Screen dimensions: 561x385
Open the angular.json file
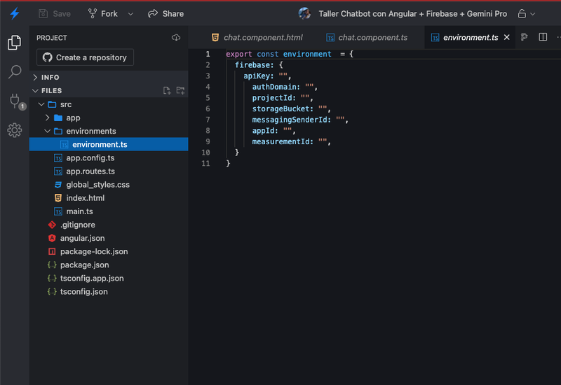82,238
